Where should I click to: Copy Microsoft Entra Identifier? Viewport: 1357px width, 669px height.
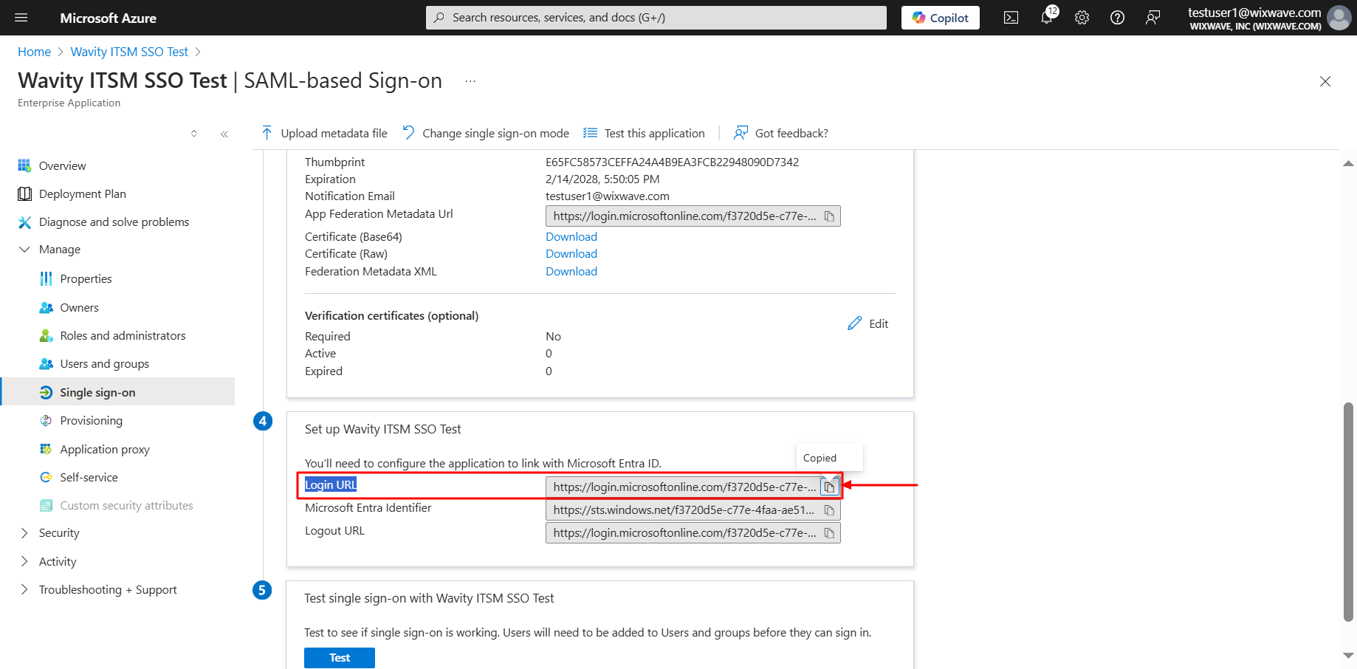pos(829,510)
